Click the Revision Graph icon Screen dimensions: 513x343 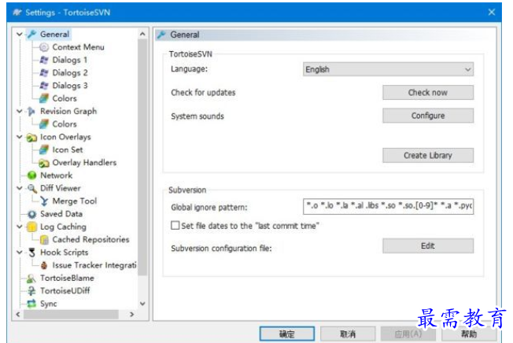click(31, 111)
